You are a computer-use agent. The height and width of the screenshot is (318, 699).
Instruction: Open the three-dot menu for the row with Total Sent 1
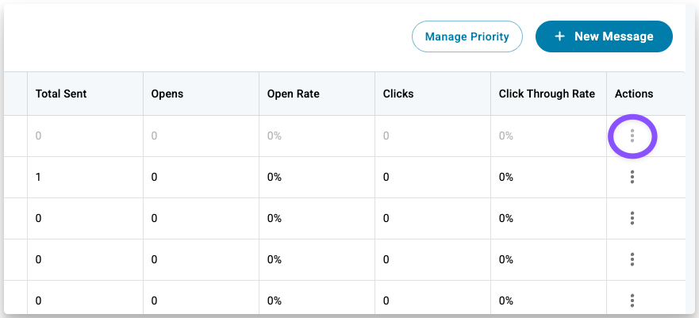(632, 177)
